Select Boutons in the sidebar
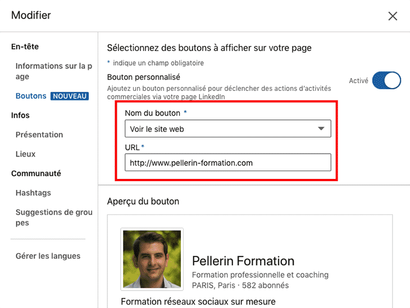Viewport: 410px width, 308px height. click(31, 96)
